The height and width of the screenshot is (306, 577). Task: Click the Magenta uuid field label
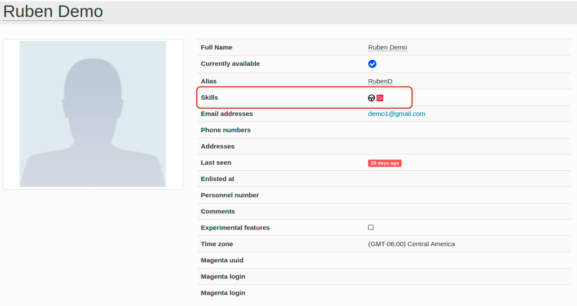[222, 260]
